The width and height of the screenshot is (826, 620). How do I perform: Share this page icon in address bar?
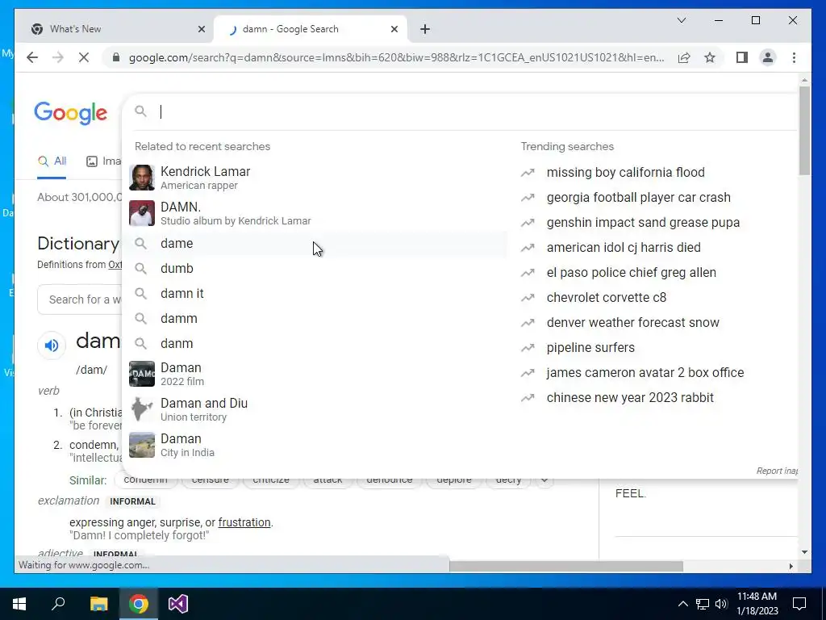click(684, 57)
